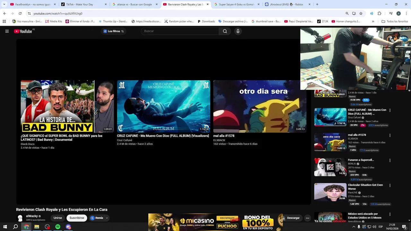This screenshot has width=411, height=231.
Task: Open the Chrome profile avatar
Action: tap(398, 13)
